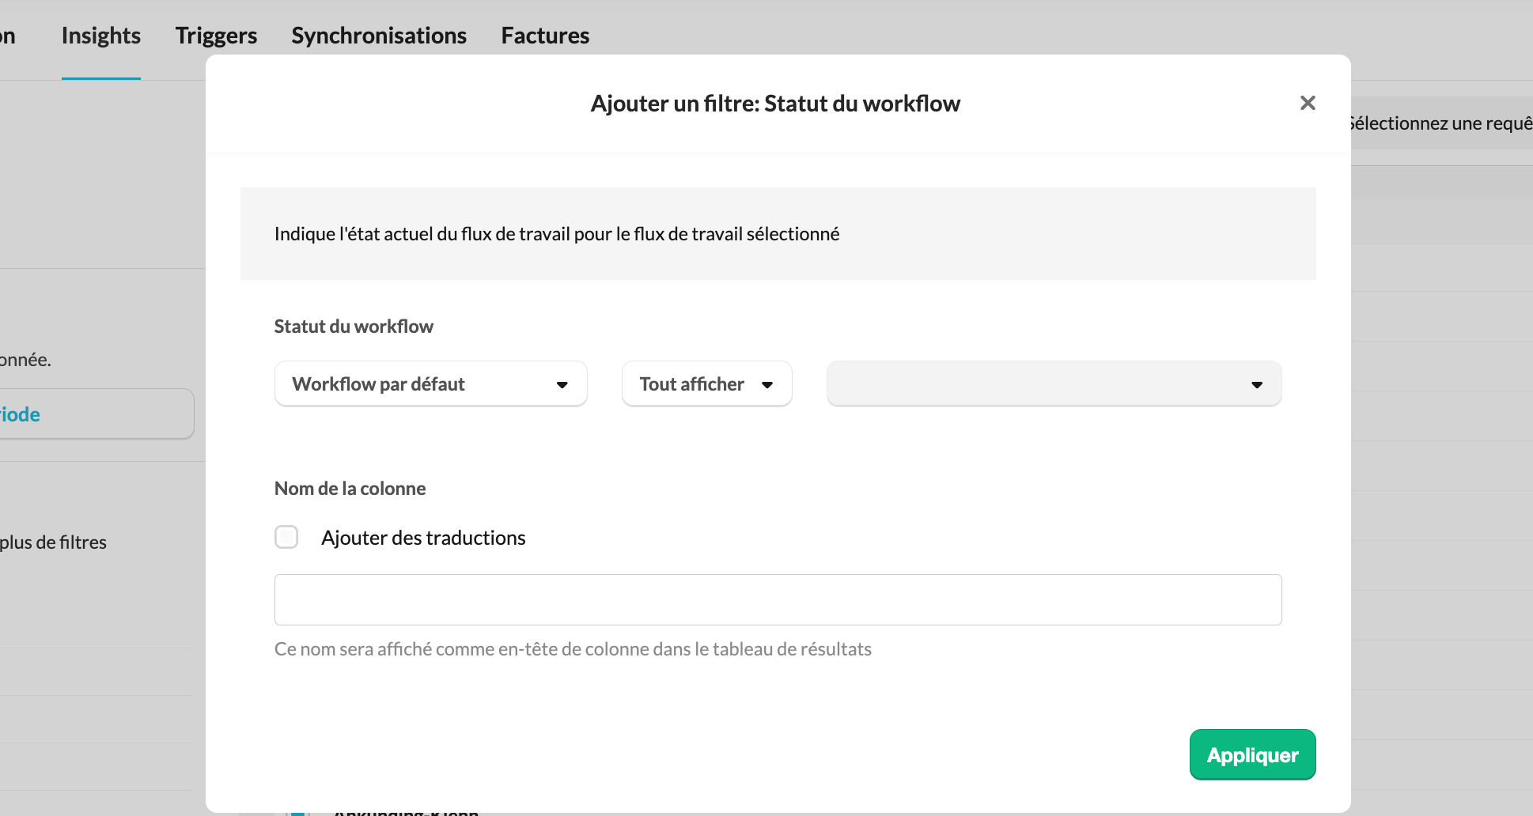Open the Sélectionnez une requête selector
This screenshot has height=816, width=1533.
pyautogui.click(x=1441, y=123)
